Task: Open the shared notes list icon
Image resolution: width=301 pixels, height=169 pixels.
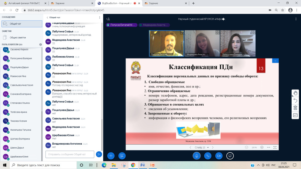Action: 122,156
